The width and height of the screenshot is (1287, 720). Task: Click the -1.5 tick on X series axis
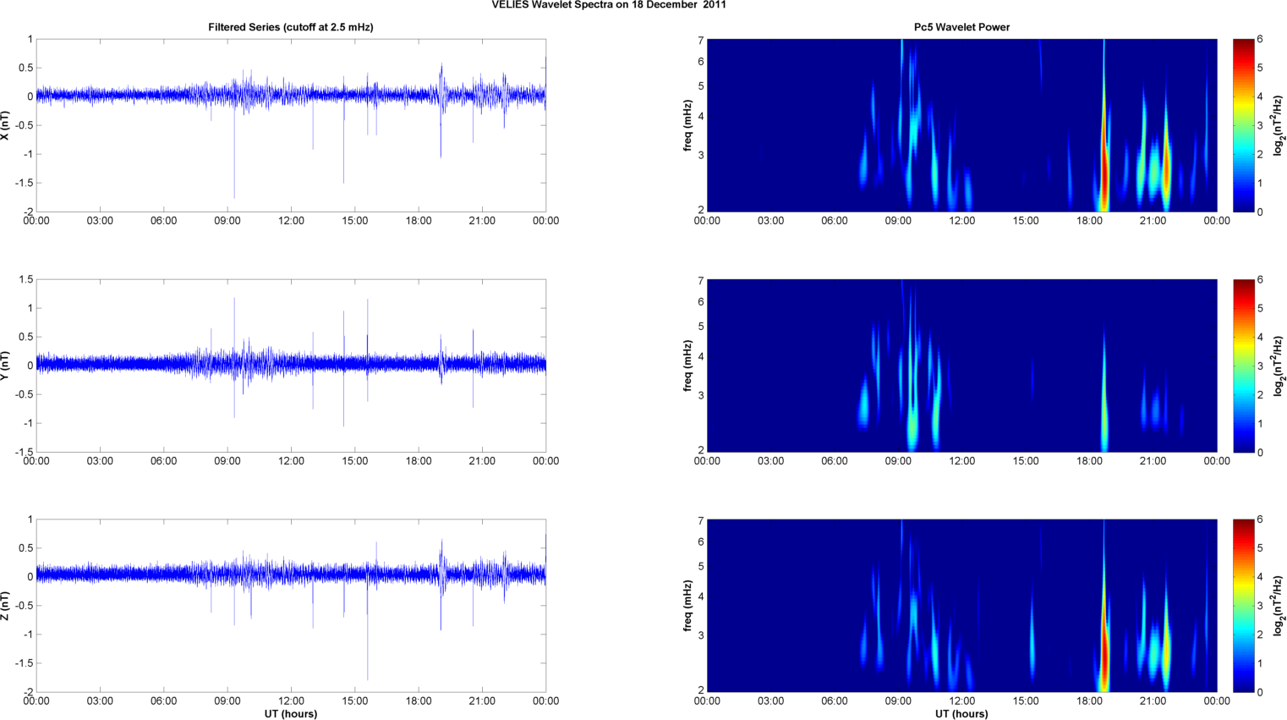point(25,183)
